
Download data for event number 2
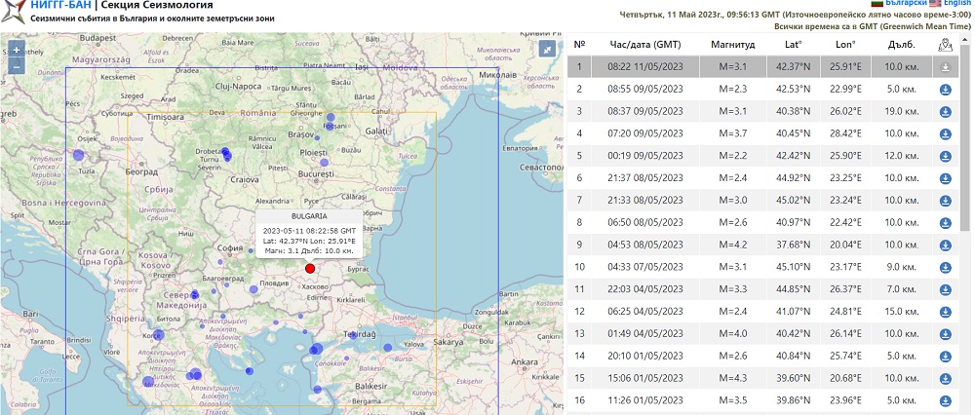945,90
